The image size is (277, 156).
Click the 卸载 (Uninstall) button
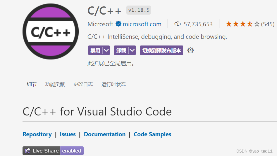click(121, 50)
